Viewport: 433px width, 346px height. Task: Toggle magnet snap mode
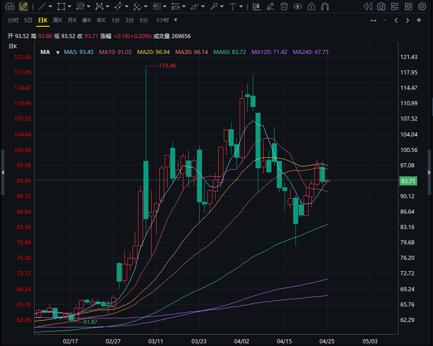coord(325,6)
